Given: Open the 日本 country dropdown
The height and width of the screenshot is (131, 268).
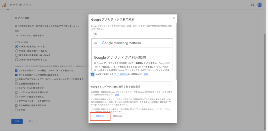Looking at the screenshot, I should (96, 34).
